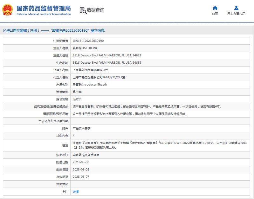Select the 奥斯柯OSCOR INC. cell
254x199 pixels.
pos(86,48)
